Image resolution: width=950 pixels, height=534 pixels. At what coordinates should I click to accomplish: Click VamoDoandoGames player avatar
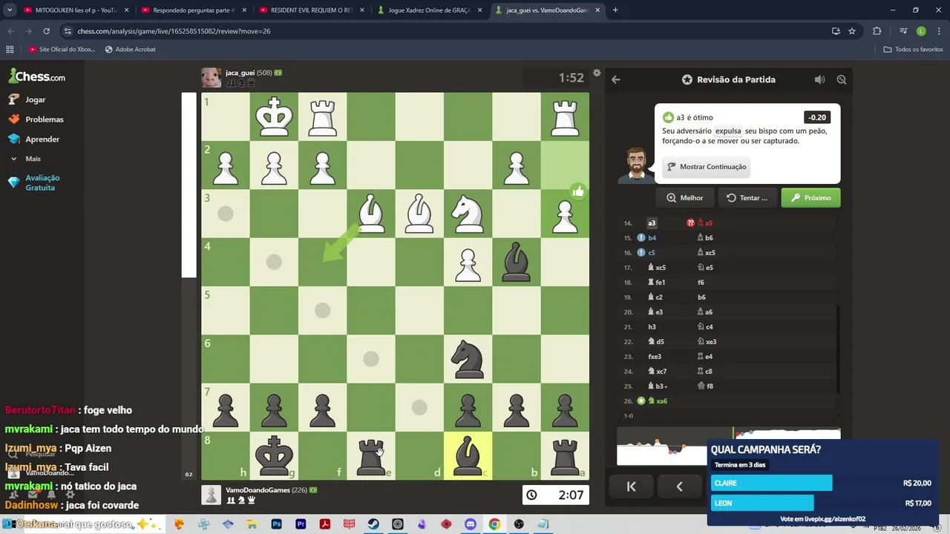click(x=212, y=495)
